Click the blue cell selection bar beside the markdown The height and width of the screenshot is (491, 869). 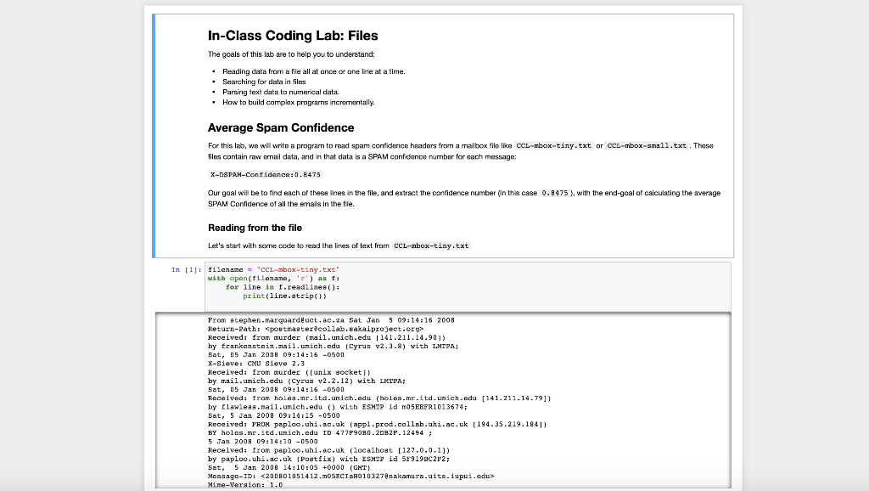coord(154,132)
